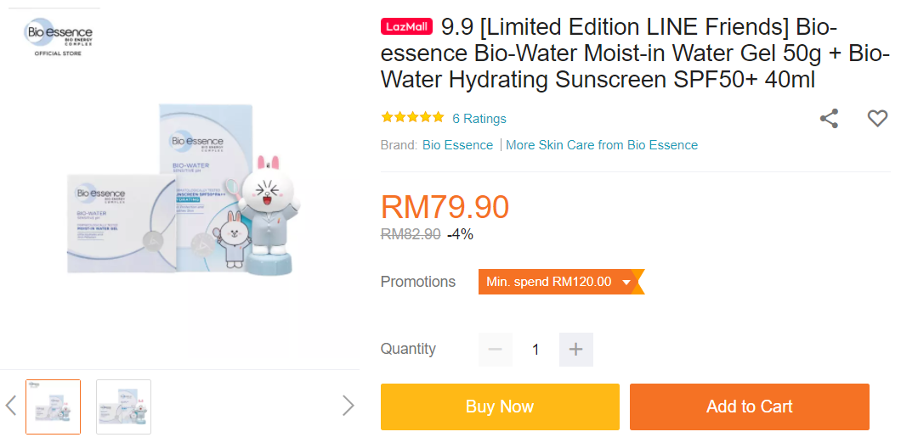
Task: Add product to wishlist with heart icon
Action: tap(877, 119)
